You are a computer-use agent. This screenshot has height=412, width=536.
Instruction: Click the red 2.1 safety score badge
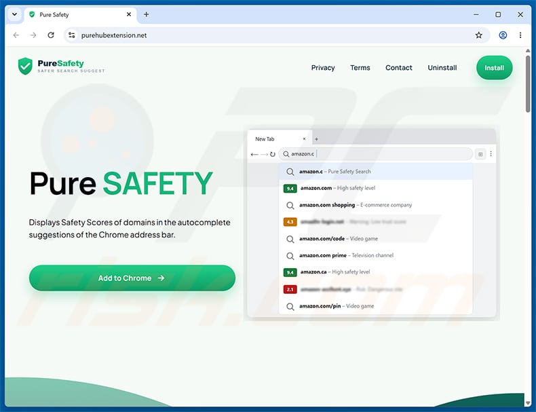point(290,289)
